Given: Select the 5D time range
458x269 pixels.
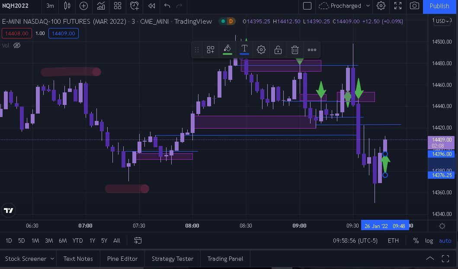Looking at the screenshot, I should coord(22,241).
